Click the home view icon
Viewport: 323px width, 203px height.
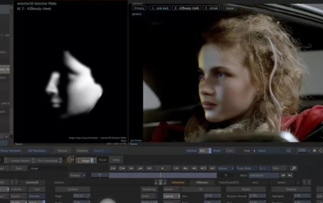point(314,151)
